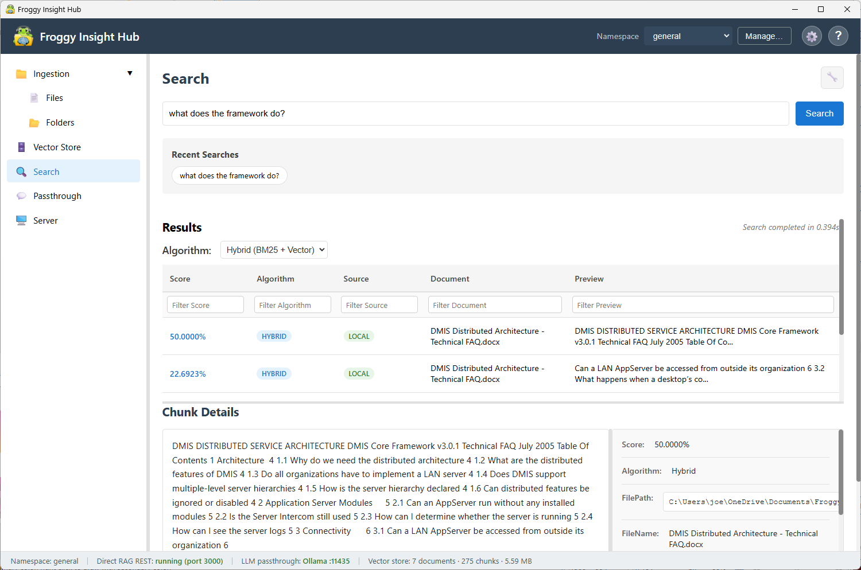Open the Namespace general dropdown
Viewport: 861px width, 570px height.
point(688,36)
